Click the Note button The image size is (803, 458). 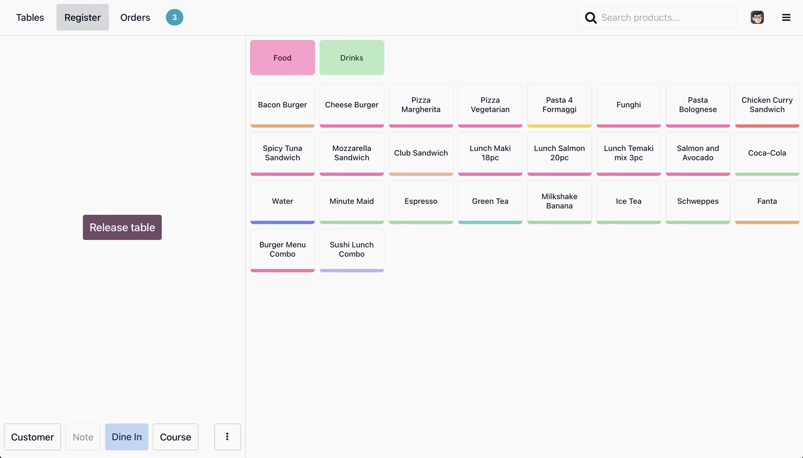83,437
